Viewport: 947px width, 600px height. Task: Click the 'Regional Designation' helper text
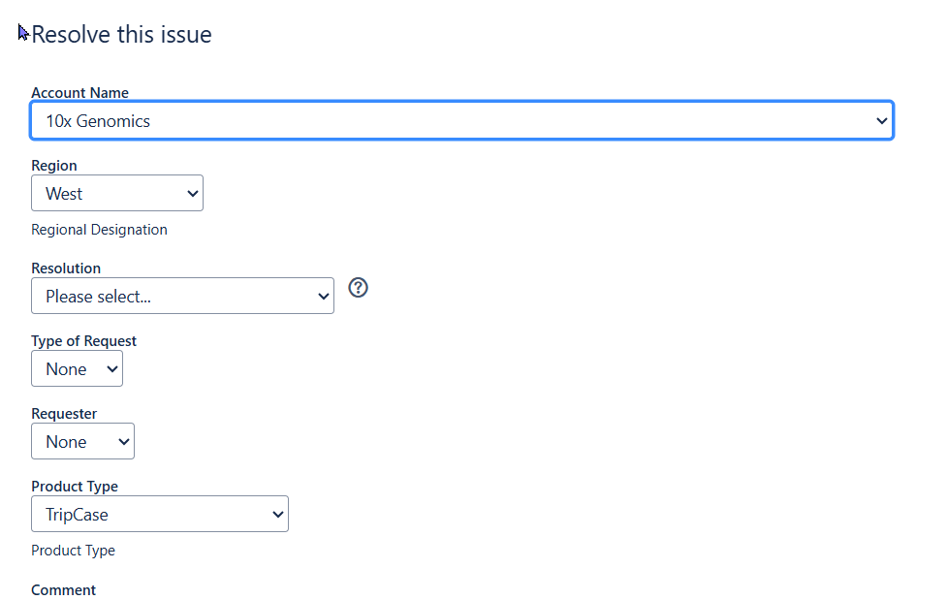point(99,230)
